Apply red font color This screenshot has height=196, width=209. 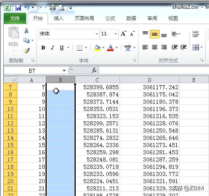[x=110, y=48]
